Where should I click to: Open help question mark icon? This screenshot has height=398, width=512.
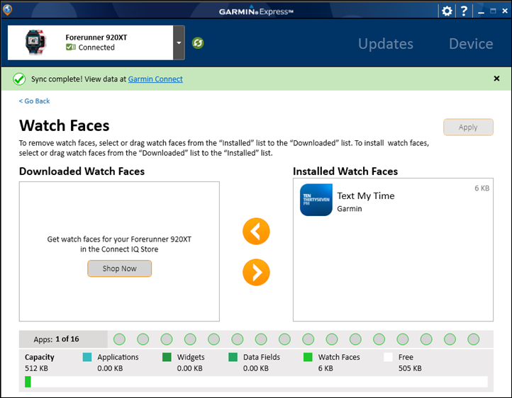(x=464, y=11)
